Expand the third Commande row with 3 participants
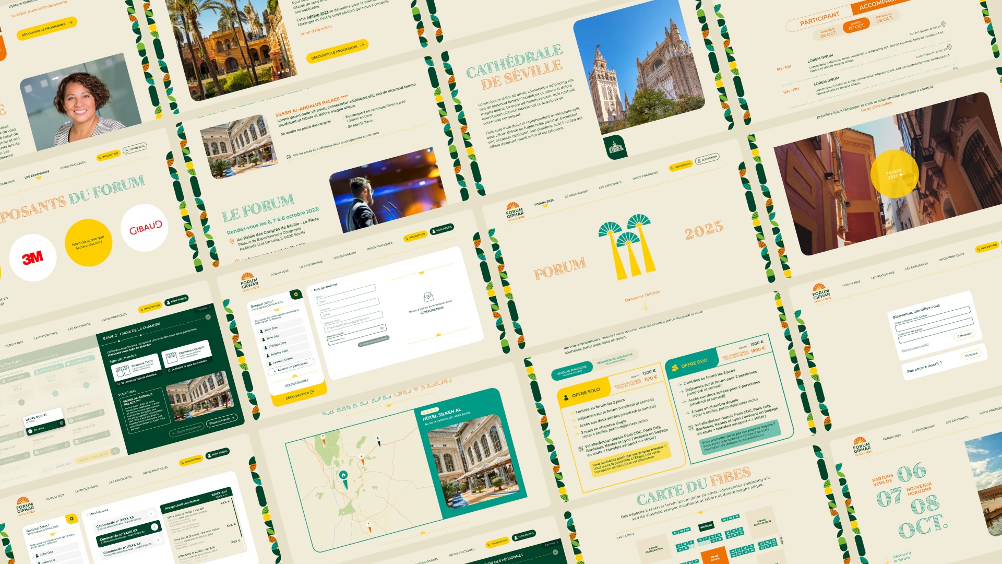This screenshot has width=1002, height=564. 159,540
